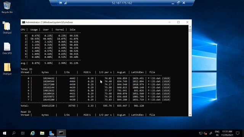The image size is (244, 137).
Task: Minimize the cmd.exe window
Action: (x=169, y=22)
